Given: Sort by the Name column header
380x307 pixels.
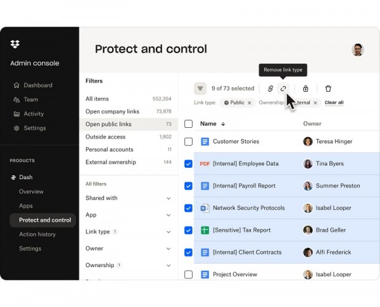Looking at the screenshot, I should pyautogui.click(x=208, y=124).
